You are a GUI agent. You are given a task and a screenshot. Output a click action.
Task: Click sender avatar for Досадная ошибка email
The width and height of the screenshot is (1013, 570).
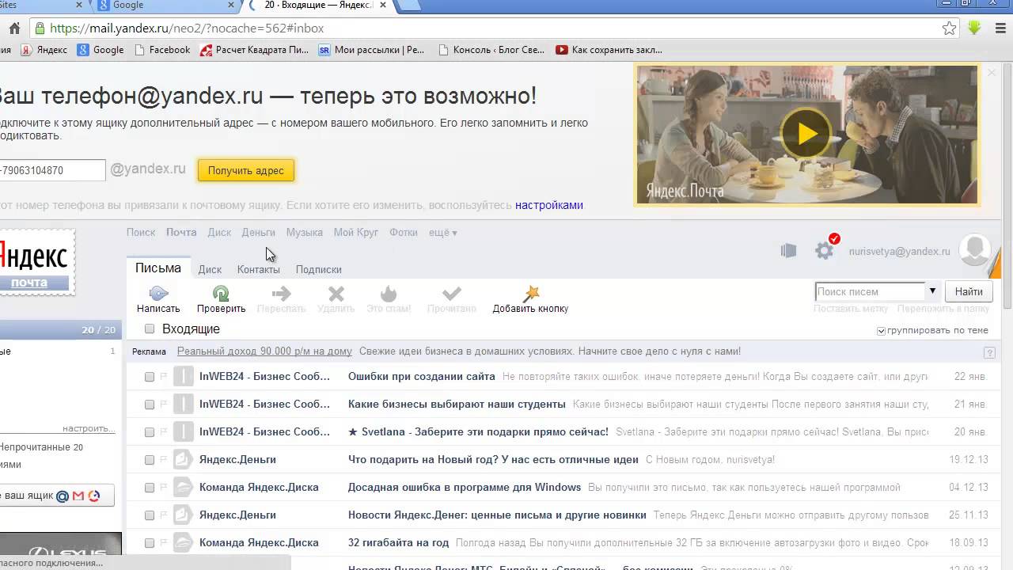pos(183,487)
